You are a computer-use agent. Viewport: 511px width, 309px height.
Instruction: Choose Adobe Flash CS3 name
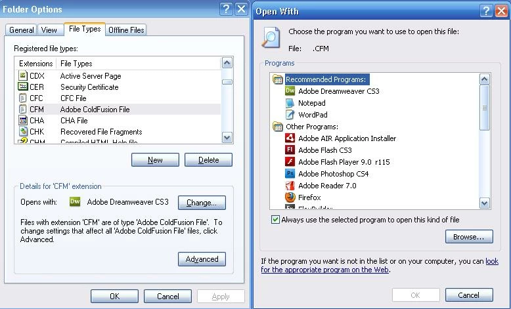pyautogui.click(x=325, y=150)
